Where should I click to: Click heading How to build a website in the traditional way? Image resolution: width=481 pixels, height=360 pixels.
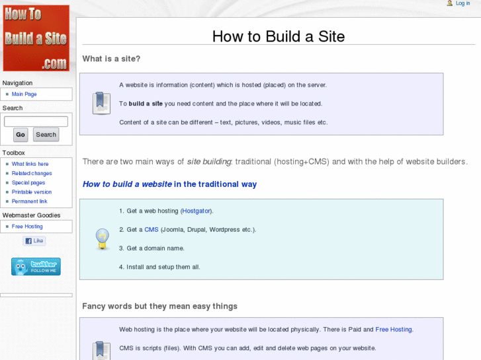(x=169, y=184)
